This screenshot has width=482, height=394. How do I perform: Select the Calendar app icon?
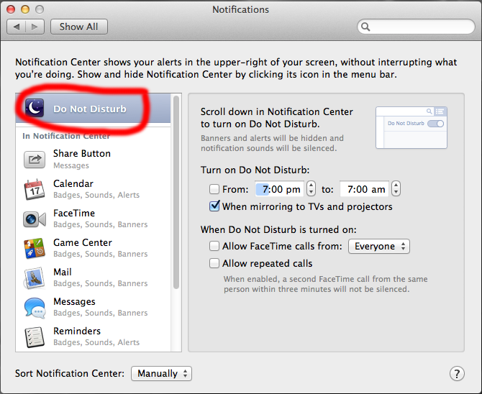tap(35, 189)
